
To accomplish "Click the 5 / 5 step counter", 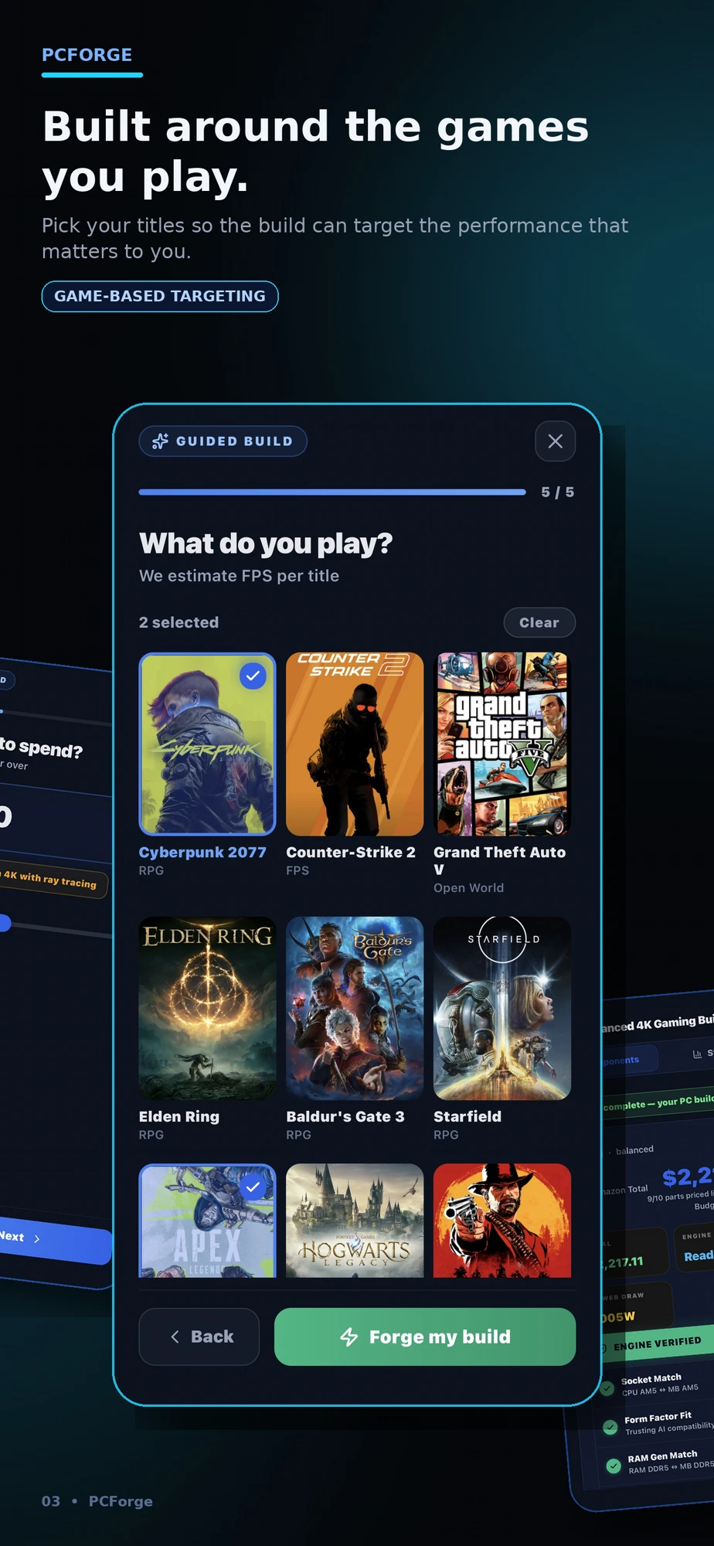I will tap(557, 492).
